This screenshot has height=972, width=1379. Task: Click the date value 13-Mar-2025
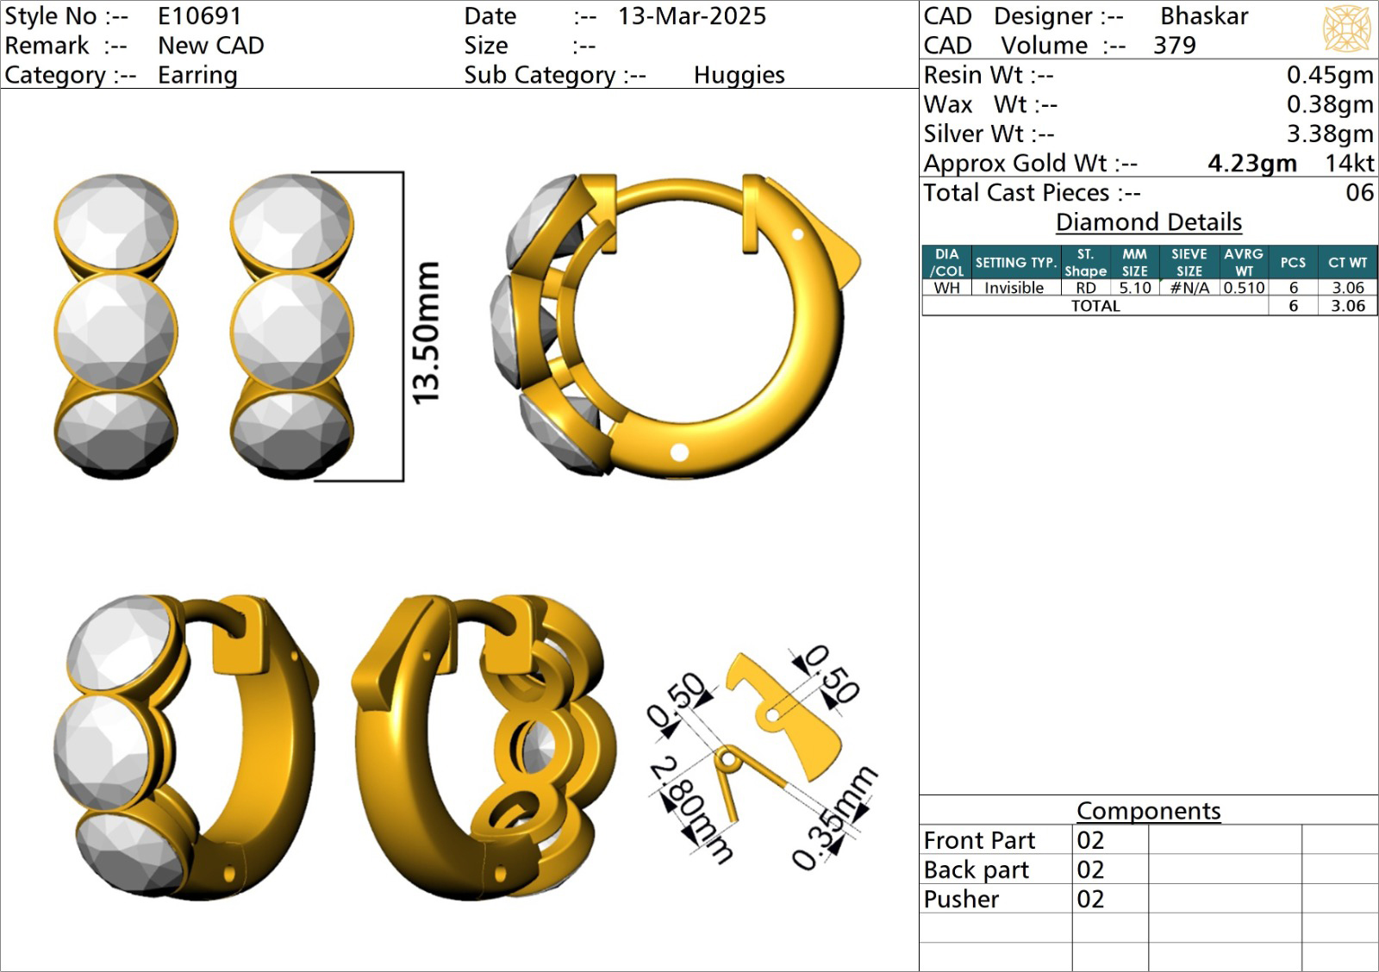coord(691,16)
